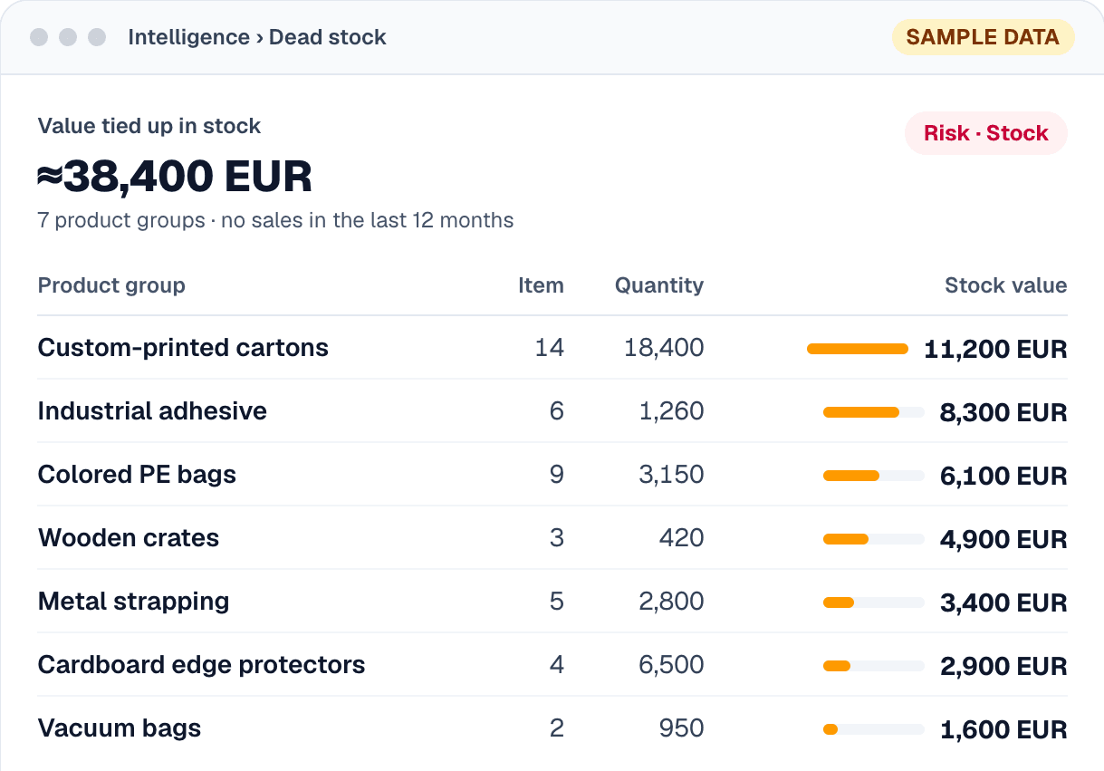Click item count 5 for Metal strapping

tap(556, 602)
